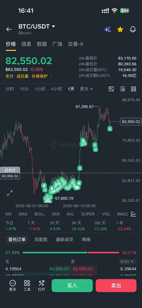Open the AI sparkle assistant icon
142x308 pixels.
tap(107, 29)
